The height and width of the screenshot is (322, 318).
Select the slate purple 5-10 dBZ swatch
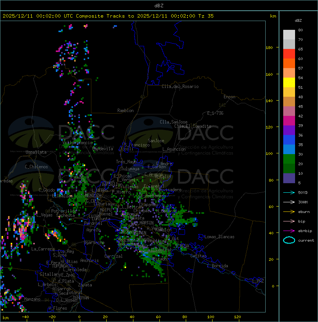289,178
